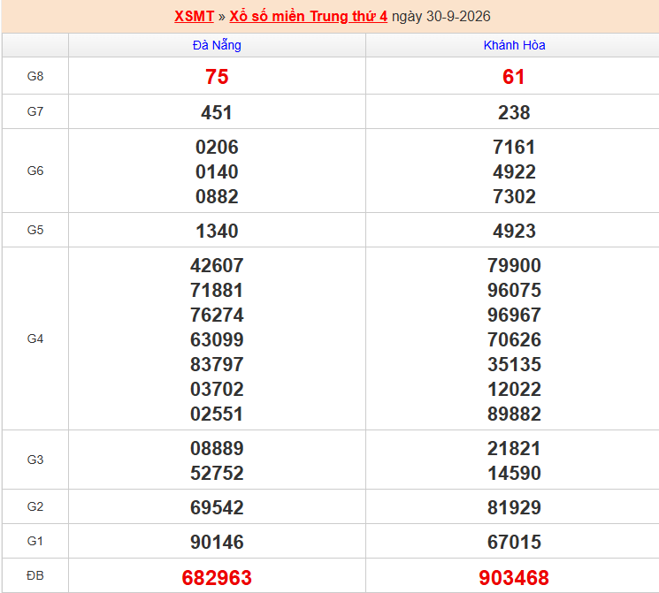Click the G7 number 238
Screen dimensions: 659x593
pos(514,112)
